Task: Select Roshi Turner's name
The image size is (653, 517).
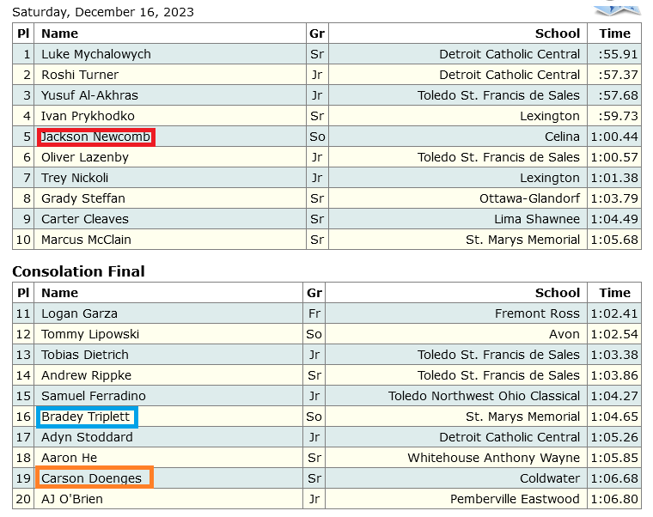Action: point(80,75)
